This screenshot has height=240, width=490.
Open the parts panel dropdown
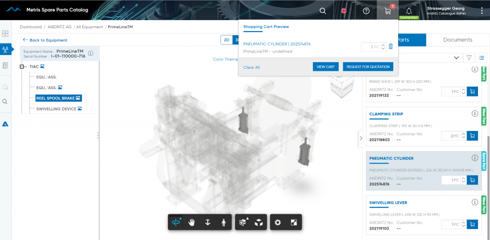click(x=457, y=57)
